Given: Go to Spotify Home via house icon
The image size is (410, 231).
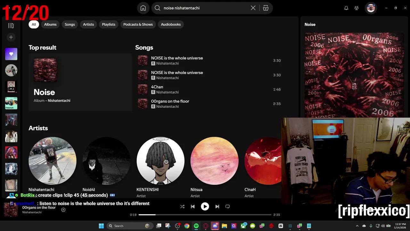Looking at the screenshot, I should [143, 8].
